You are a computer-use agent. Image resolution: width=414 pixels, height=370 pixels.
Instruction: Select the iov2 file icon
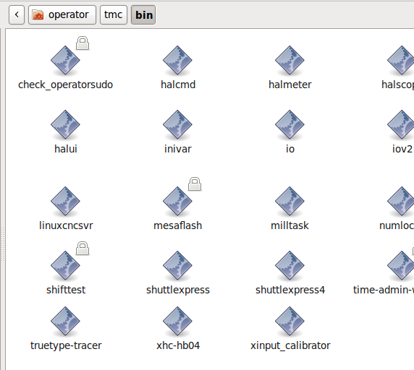pos(400,124)
